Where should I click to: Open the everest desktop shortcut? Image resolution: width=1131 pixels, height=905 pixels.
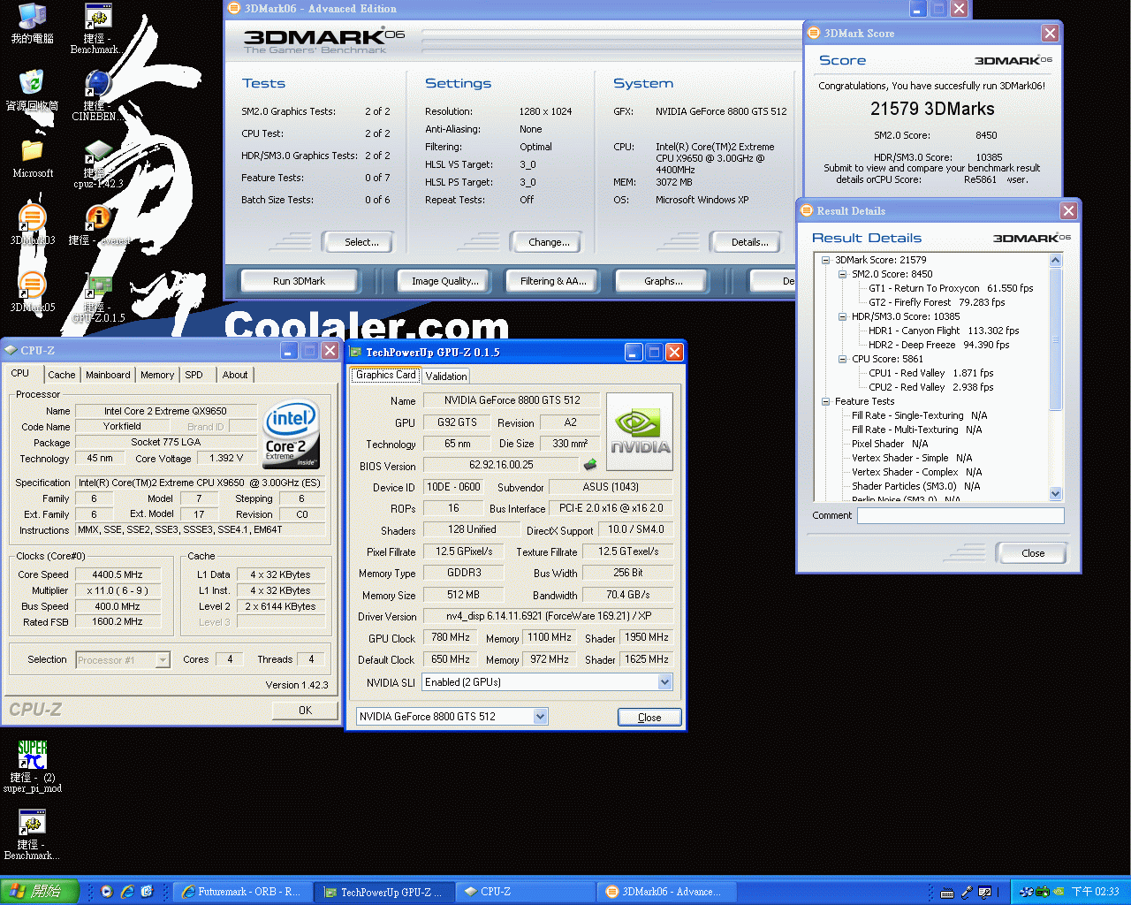click(x=98, y=224)
